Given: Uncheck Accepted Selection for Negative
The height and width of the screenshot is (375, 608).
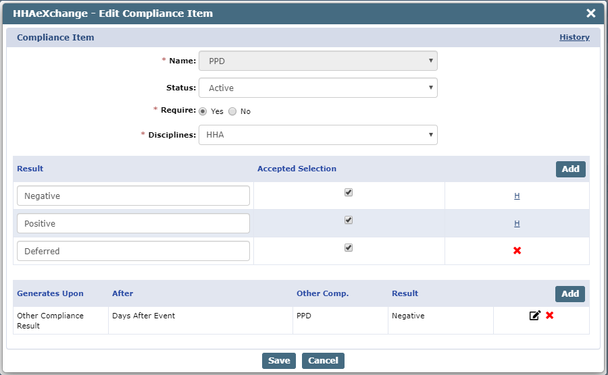Looking at the screenshot, I should (x=349, y=192).
